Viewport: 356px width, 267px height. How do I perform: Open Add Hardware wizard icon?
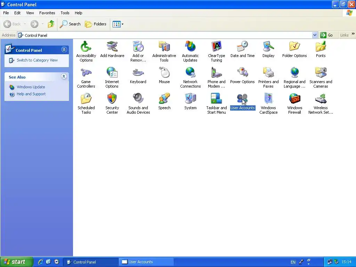112,49
